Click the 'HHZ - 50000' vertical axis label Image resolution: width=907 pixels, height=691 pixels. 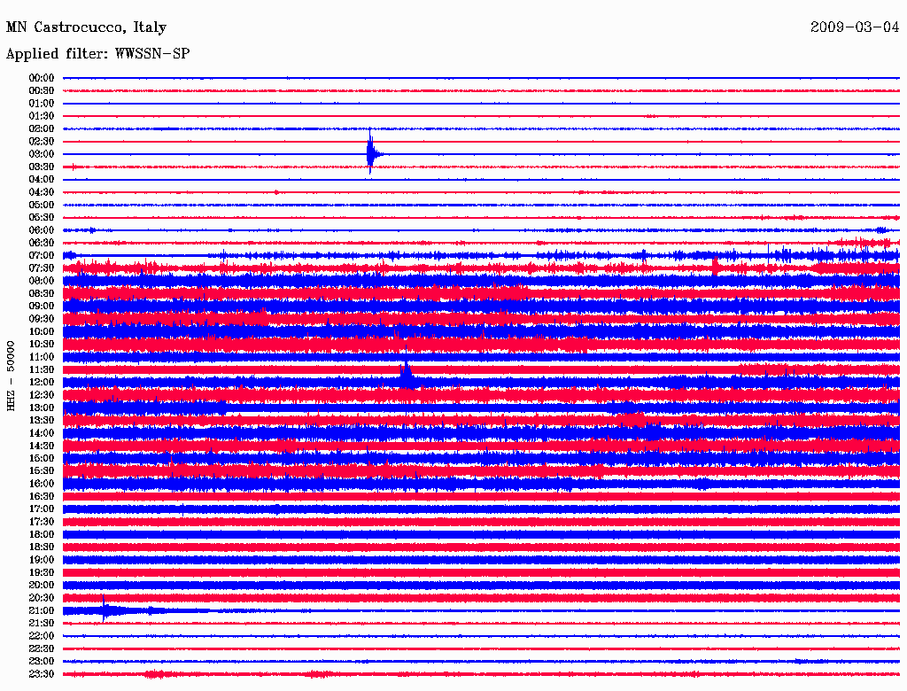[x=11, y=377]
